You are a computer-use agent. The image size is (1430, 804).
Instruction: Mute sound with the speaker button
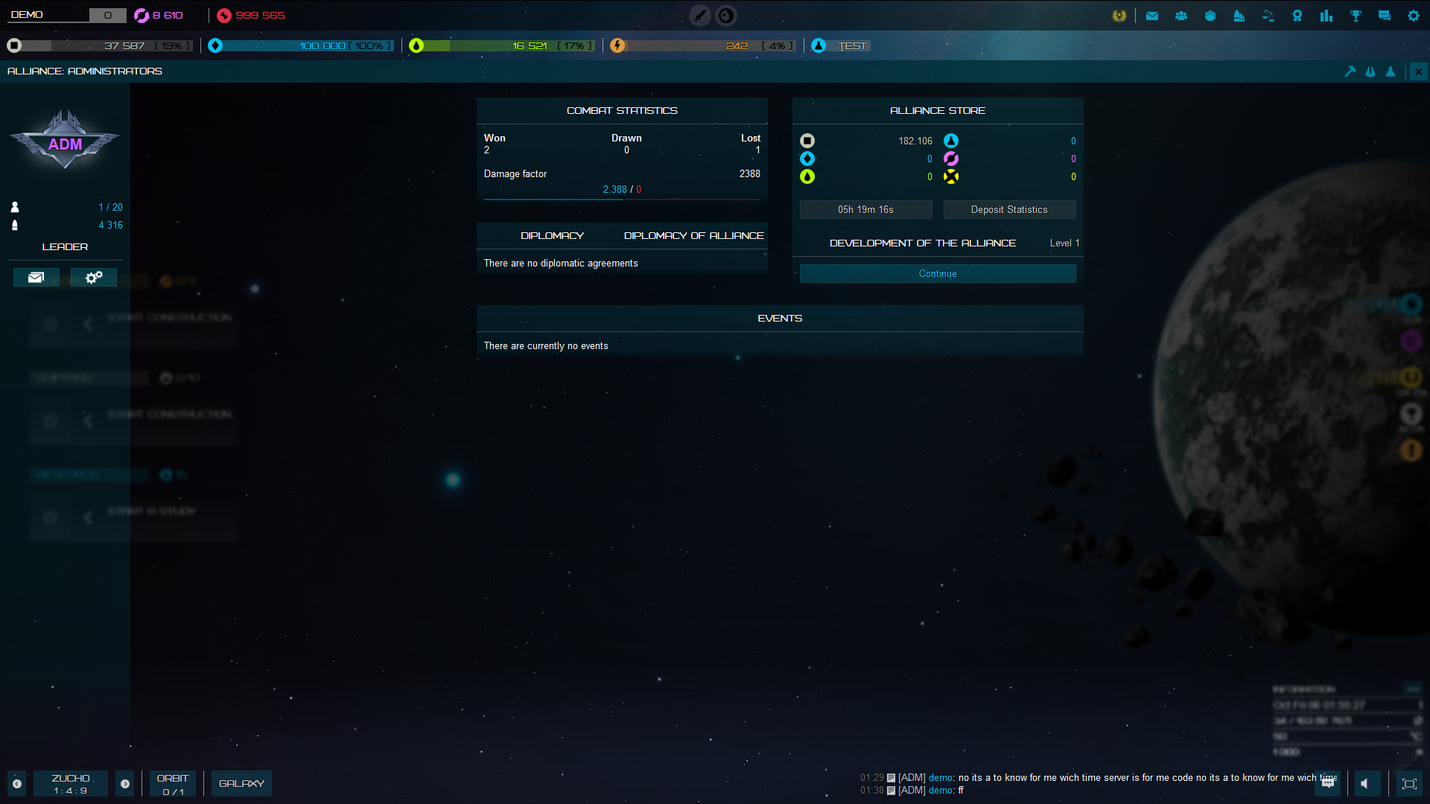click(1367, 784)
